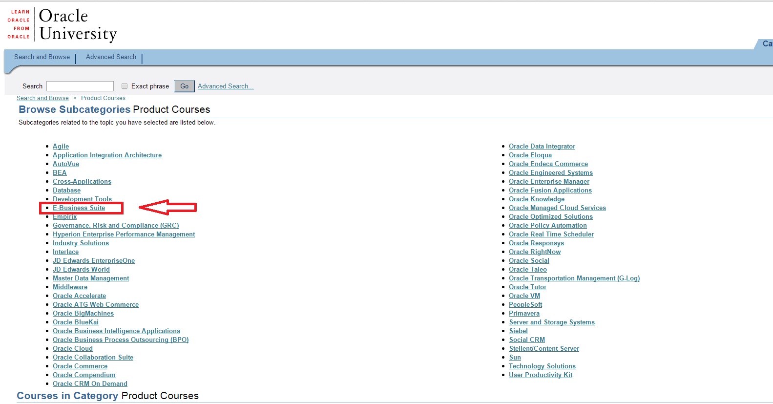The image size is (773, 404).
Task: Open the Oracle Taleo link
Action: coord(528,270)
